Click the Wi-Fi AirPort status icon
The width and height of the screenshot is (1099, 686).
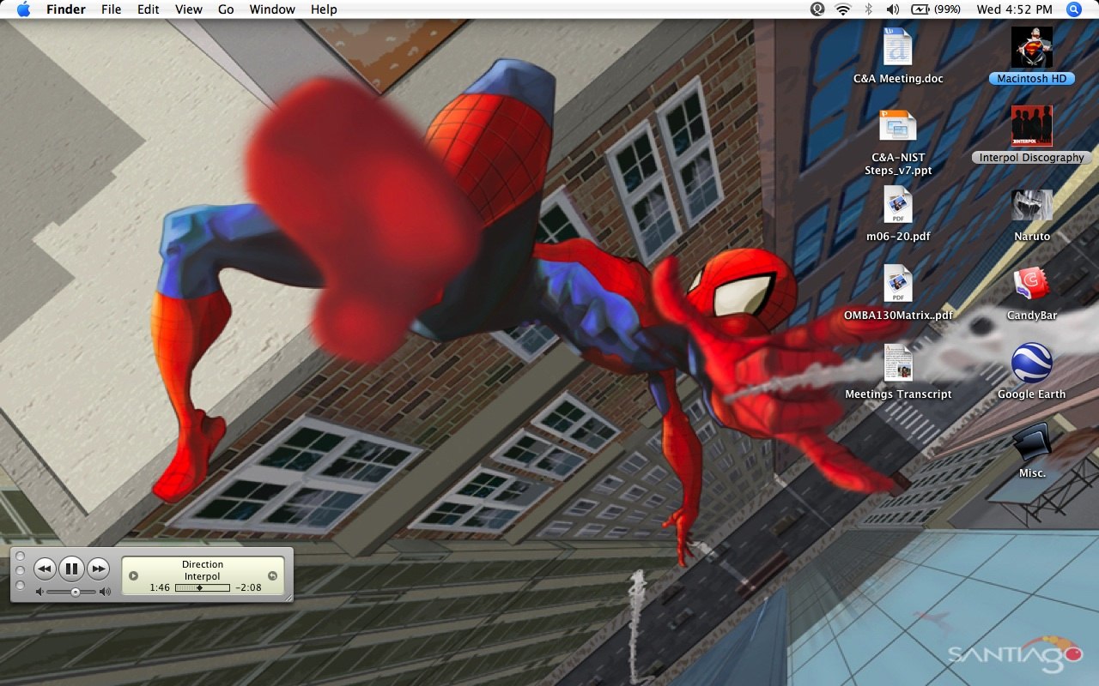[842, 9]
